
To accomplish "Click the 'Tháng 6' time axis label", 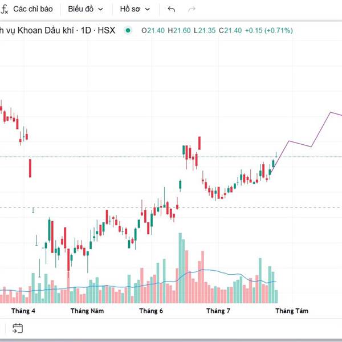I will (x=151, y=311).
